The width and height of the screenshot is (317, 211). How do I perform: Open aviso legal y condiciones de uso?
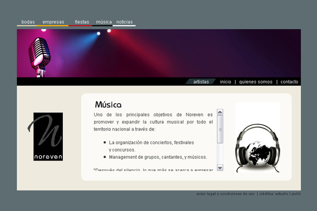(226, 194)
